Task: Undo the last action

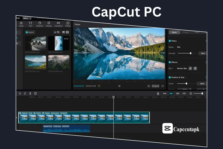Action: (x=20, y=93)
